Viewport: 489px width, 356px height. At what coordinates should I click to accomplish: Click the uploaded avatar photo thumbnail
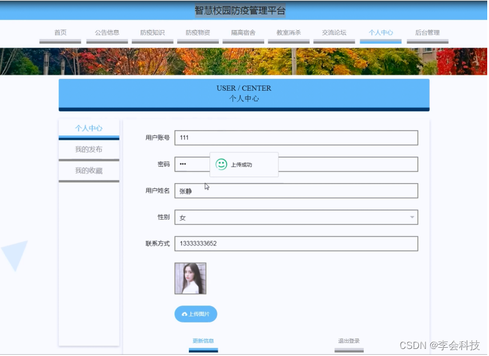tap(191, 278)
